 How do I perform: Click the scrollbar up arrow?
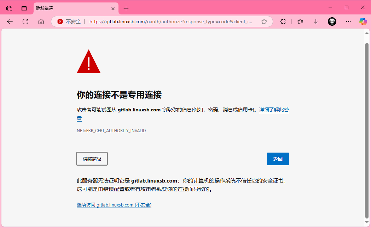(x=367, y=33)
